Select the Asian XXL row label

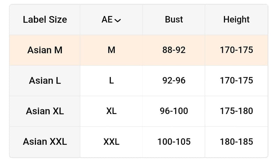[45, 142]
